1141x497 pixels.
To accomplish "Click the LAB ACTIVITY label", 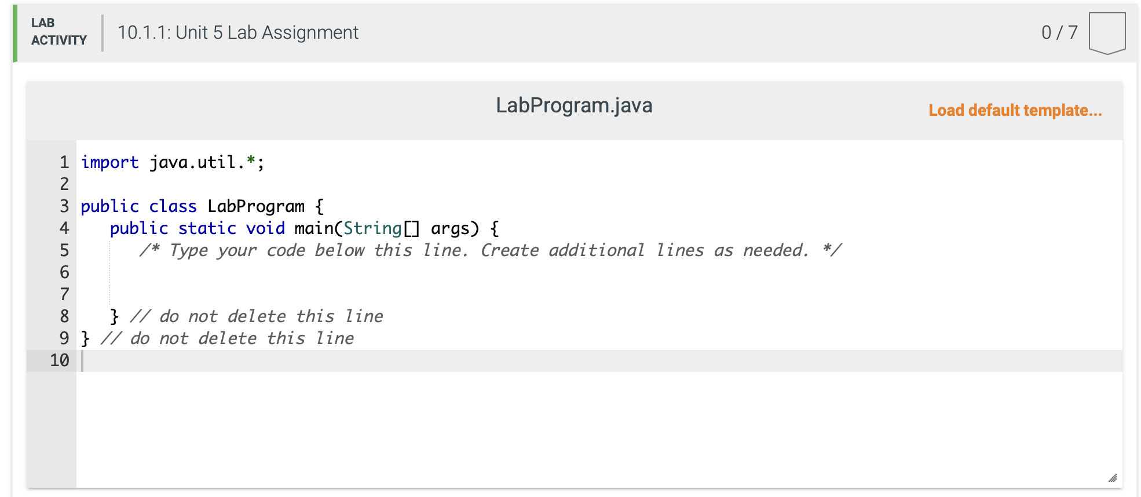I will [x=58, y=32].
